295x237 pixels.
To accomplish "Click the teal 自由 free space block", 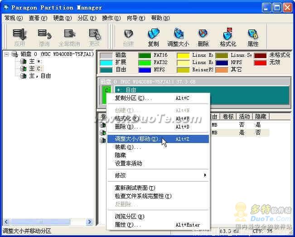I will click(x=202, y=95).
